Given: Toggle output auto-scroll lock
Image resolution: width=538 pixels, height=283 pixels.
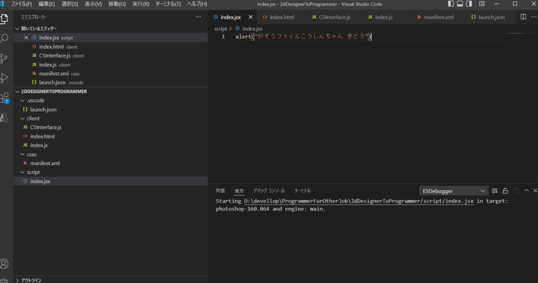Looking at the screenshot, I should click(x=505, y=191).
